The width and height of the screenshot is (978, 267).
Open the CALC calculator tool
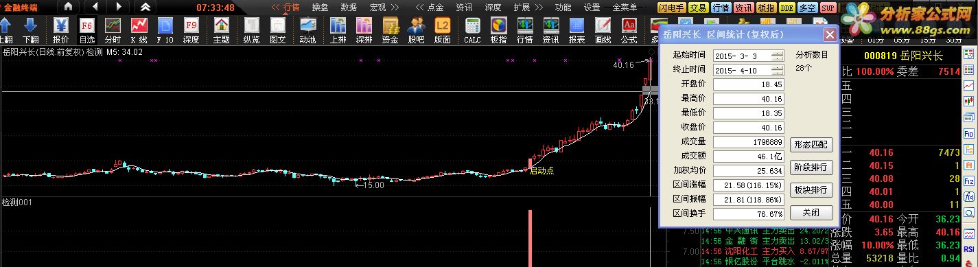coord(472,30)
